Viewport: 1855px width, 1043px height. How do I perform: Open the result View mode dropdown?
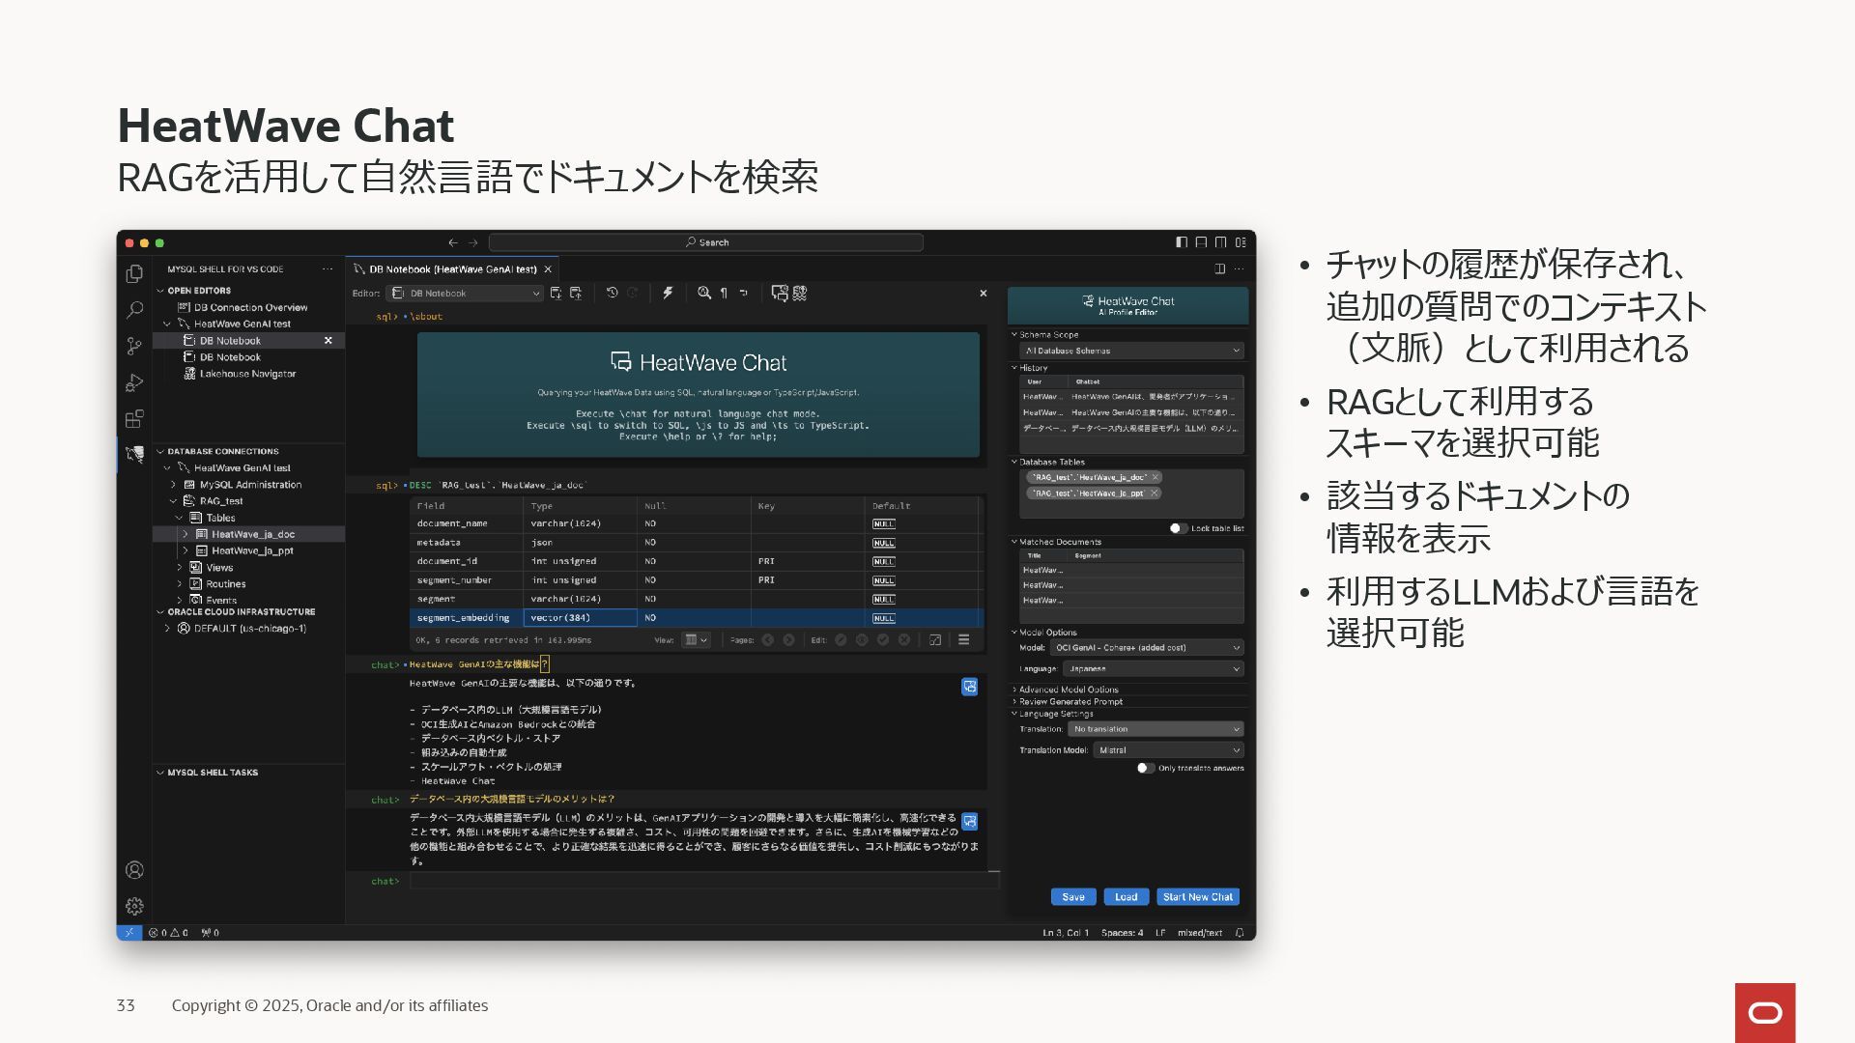696,639
